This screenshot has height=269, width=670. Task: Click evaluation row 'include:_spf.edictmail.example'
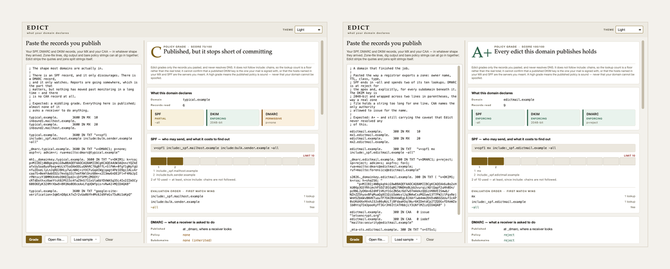point(554,202)
